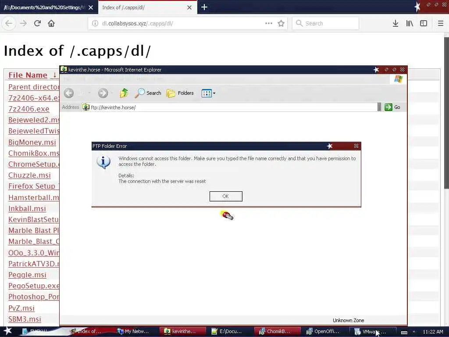Screen dimensions: 449x337
Task: Open Firefox Library menu
Action: coord(410,23)
